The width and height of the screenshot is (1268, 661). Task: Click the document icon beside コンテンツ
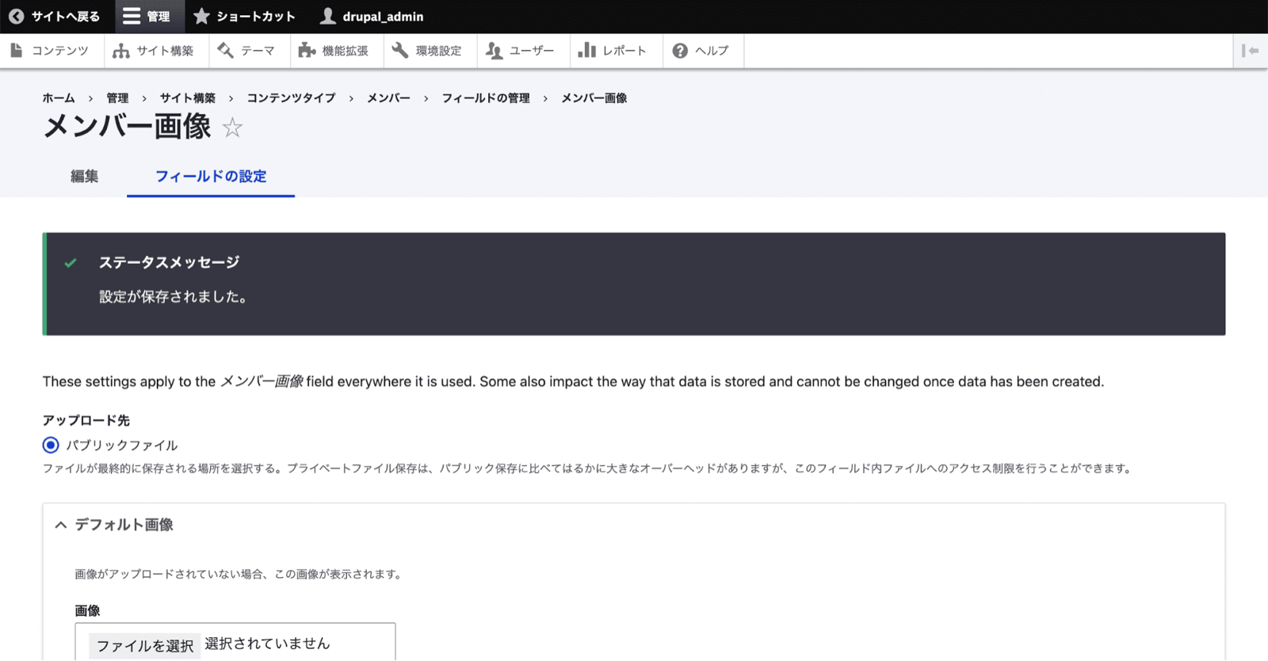click(x=17, y=51)
